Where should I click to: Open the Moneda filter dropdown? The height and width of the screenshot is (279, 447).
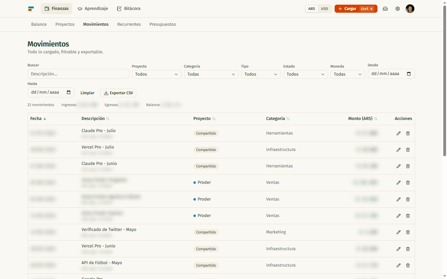point(348,74)
